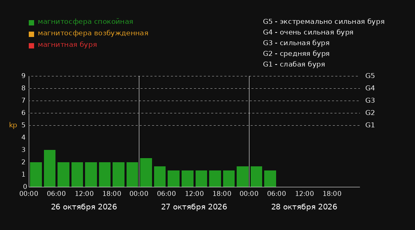The height and width of the screenshot is (230, 415).
Task: Click the 18:00–21:00 bar on 27 October
Action: [x=229, y=179]
